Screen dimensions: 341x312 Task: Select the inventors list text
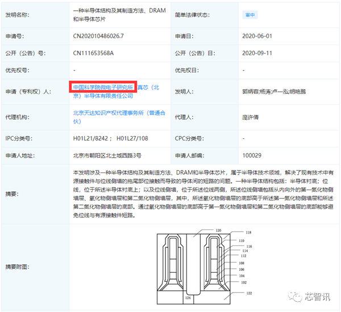coord(274,92)
